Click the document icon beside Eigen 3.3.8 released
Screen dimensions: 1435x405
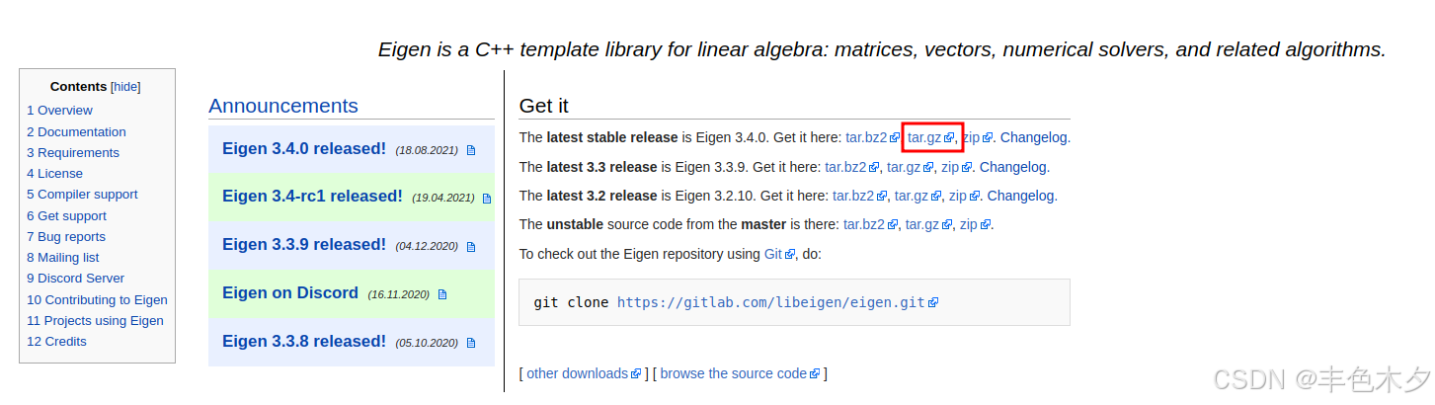[x=471, y=343]
